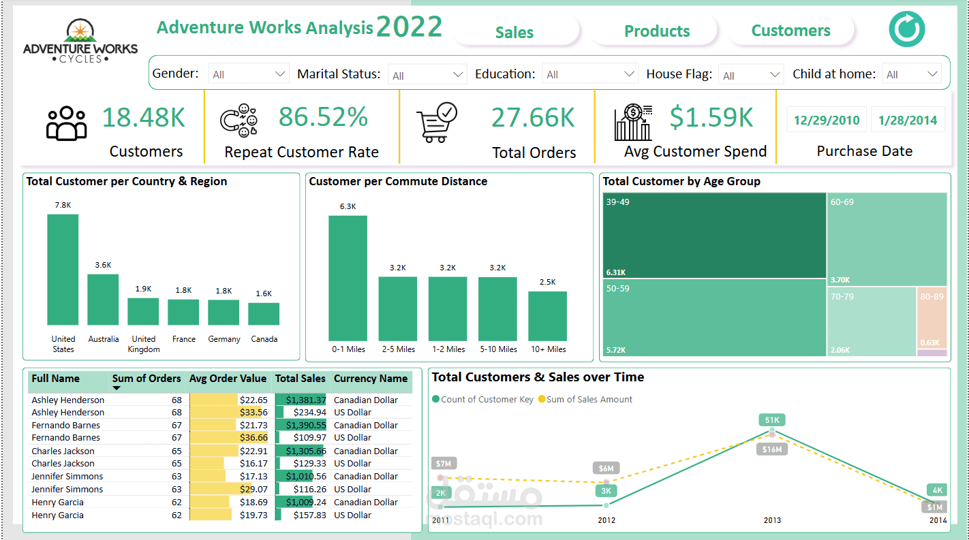Image resolution: width=969 pixels, height=540 pixels.
Task: Click the 3K data point for 2012
Action: tap(606, 505)
